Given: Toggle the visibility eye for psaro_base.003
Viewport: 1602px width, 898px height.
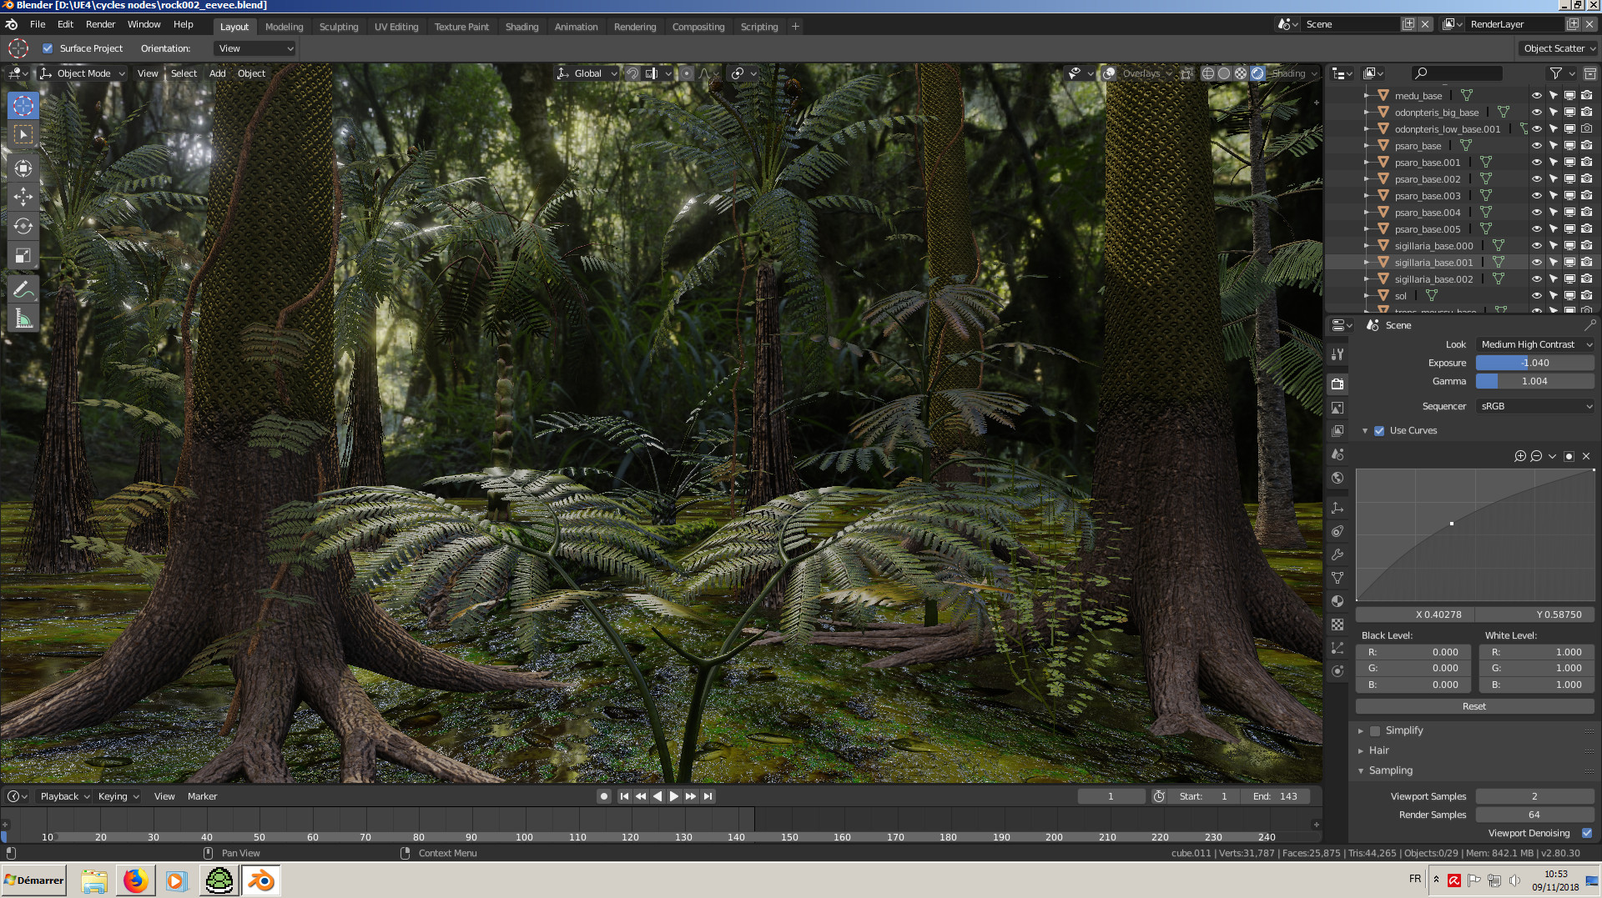Looking at the screenshot, I should (1537, 196).
